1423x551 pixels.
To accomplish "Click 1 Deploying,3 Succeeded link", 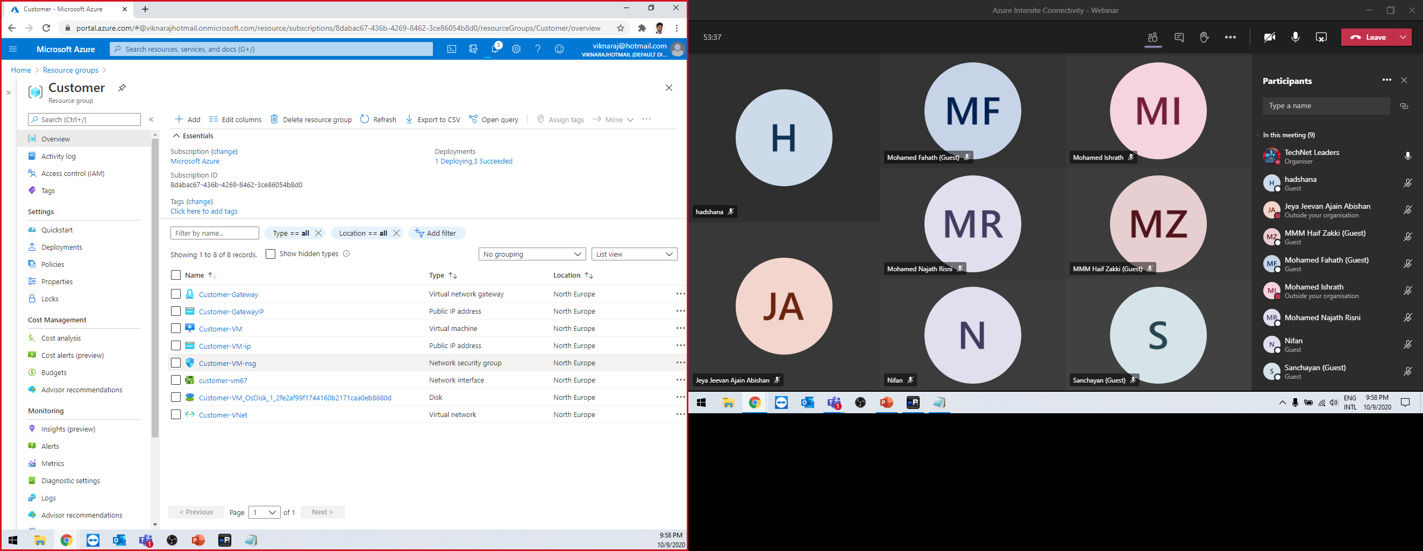I will tap(473, 161).
